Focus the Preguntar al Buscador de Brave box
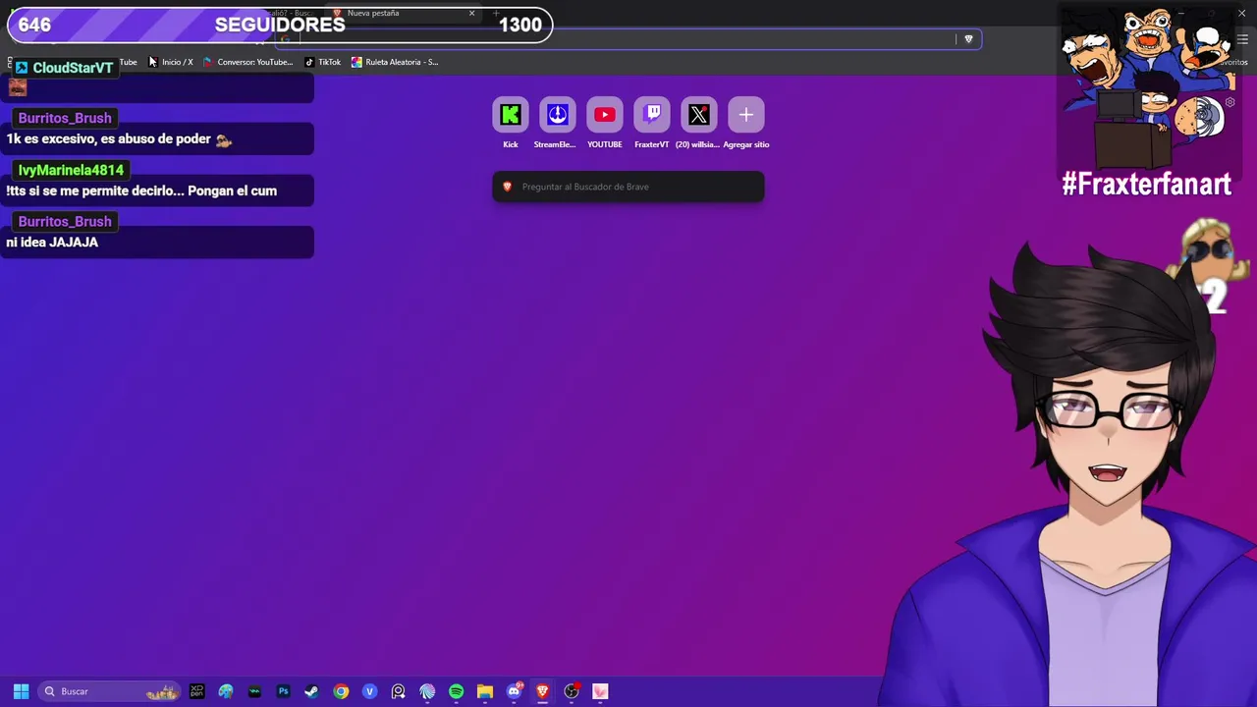The width and height of the screenshot is (1257, 707). pos(628,187)
